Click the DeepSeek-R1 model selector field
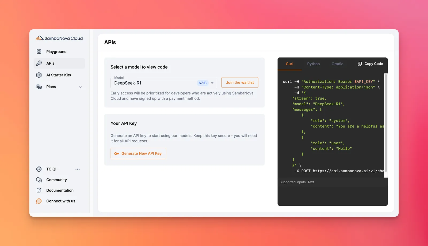The width and height of the screenshot is (428, 246). tap(164, 83)
